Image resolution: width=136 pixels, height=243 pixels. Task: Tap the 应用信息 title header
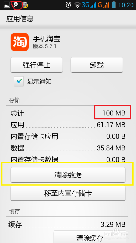tap(20, 19)
